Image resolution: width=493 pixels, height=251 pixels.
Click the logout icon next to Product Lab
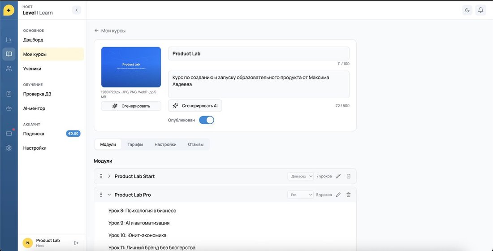click(76, 243)
